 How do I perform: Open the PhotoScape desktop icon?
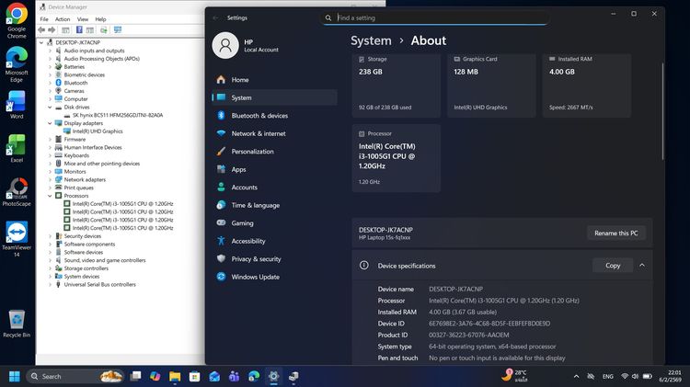pyautogui.click(x=17, y=189)
